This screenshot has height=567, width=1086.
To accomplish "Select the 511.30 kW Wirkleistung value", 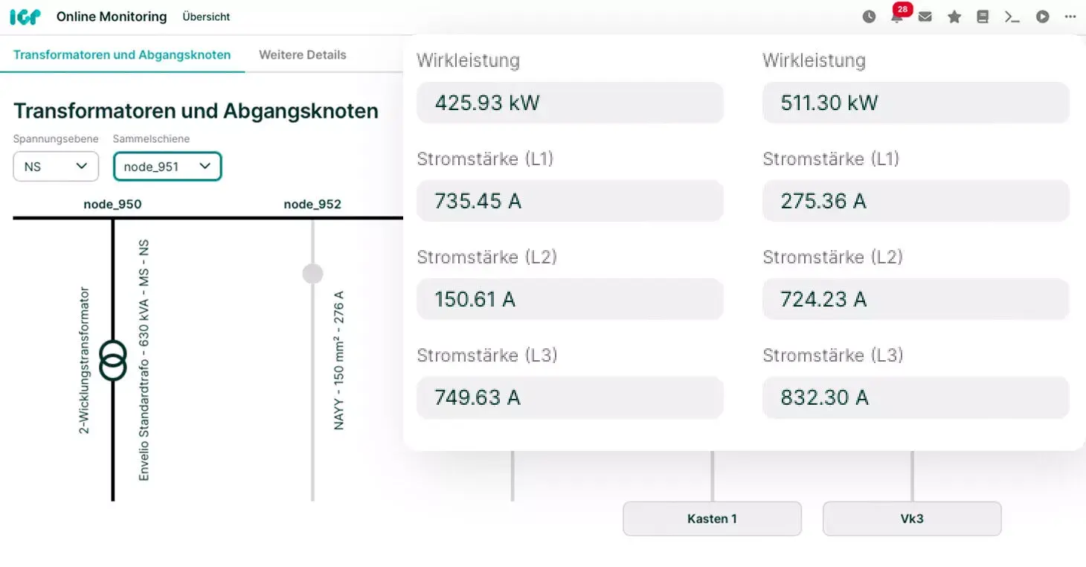I will tap(916, 103).
